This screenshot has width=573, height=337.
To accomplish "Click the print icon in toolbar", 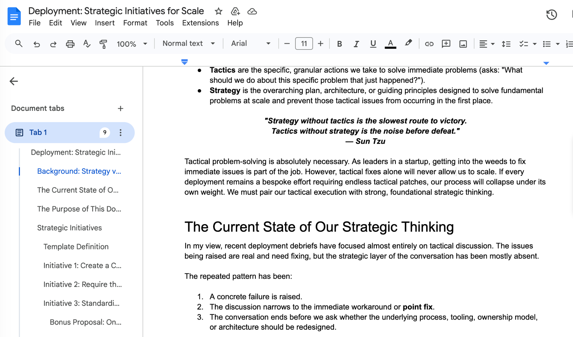I will [70, 44].
